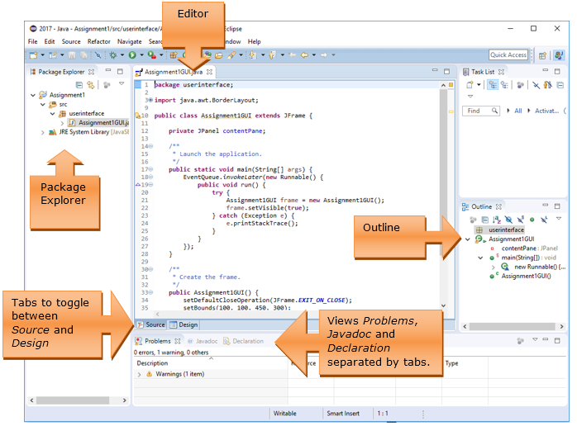The height and width of the screenshot is (426, 577).
Task: Click the Open Task folder icon in toolbar
Action: [219, 55]
